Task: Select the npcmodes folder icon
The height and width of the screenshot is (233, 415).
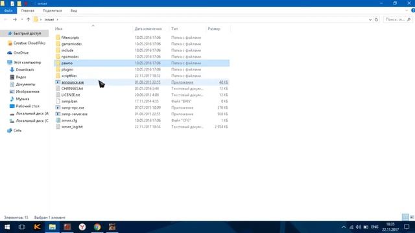Action: 58,56
